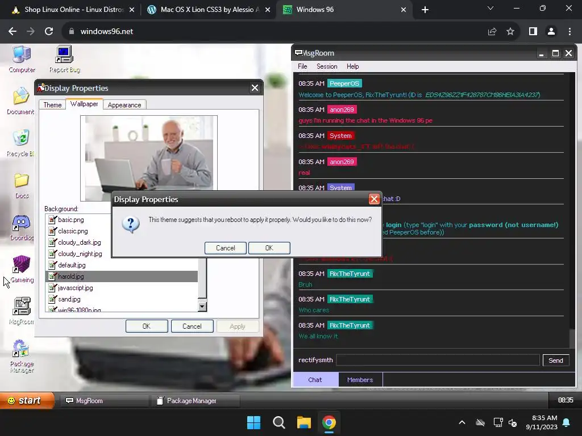Image resolution: width=582 pixels, height=436 pixels.
Task: Open File Explorer from the taskbar
Action: click(304, 422)
